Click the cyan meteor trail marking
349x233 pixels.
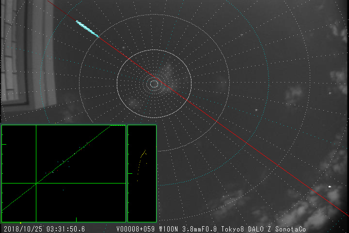[87, 29]
